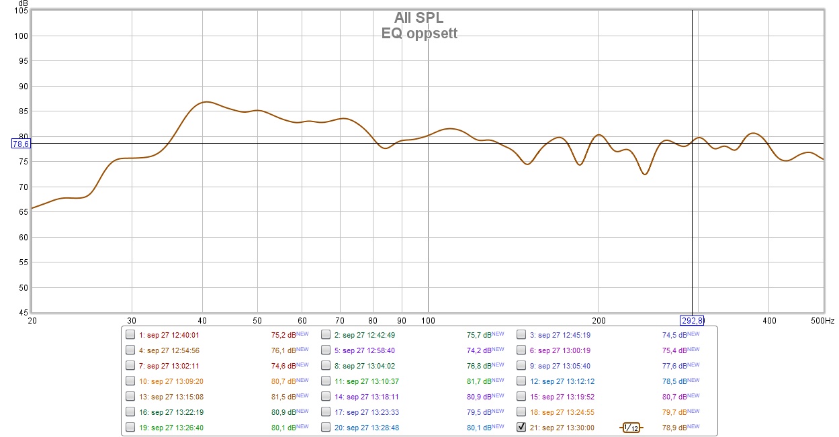The height and width of the screenshot is (437, 839).
Task: Click the legend name "4: sep 27 12:54:56"
Action: (x=169, y=350)
